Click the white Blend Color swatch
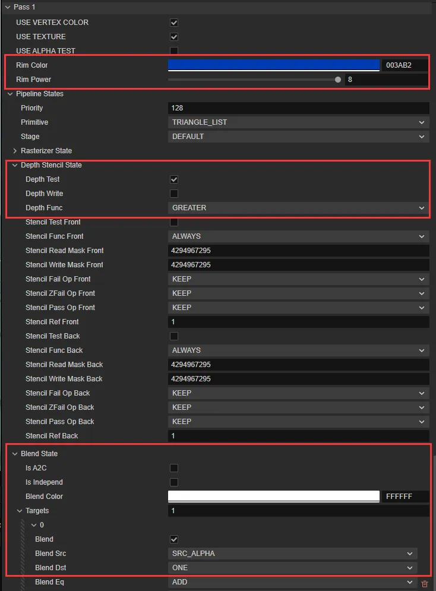 click(x=274, y=497)
